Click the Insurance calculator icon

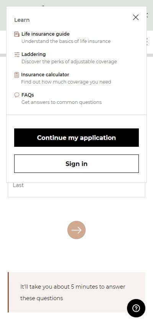pos(16,75)
